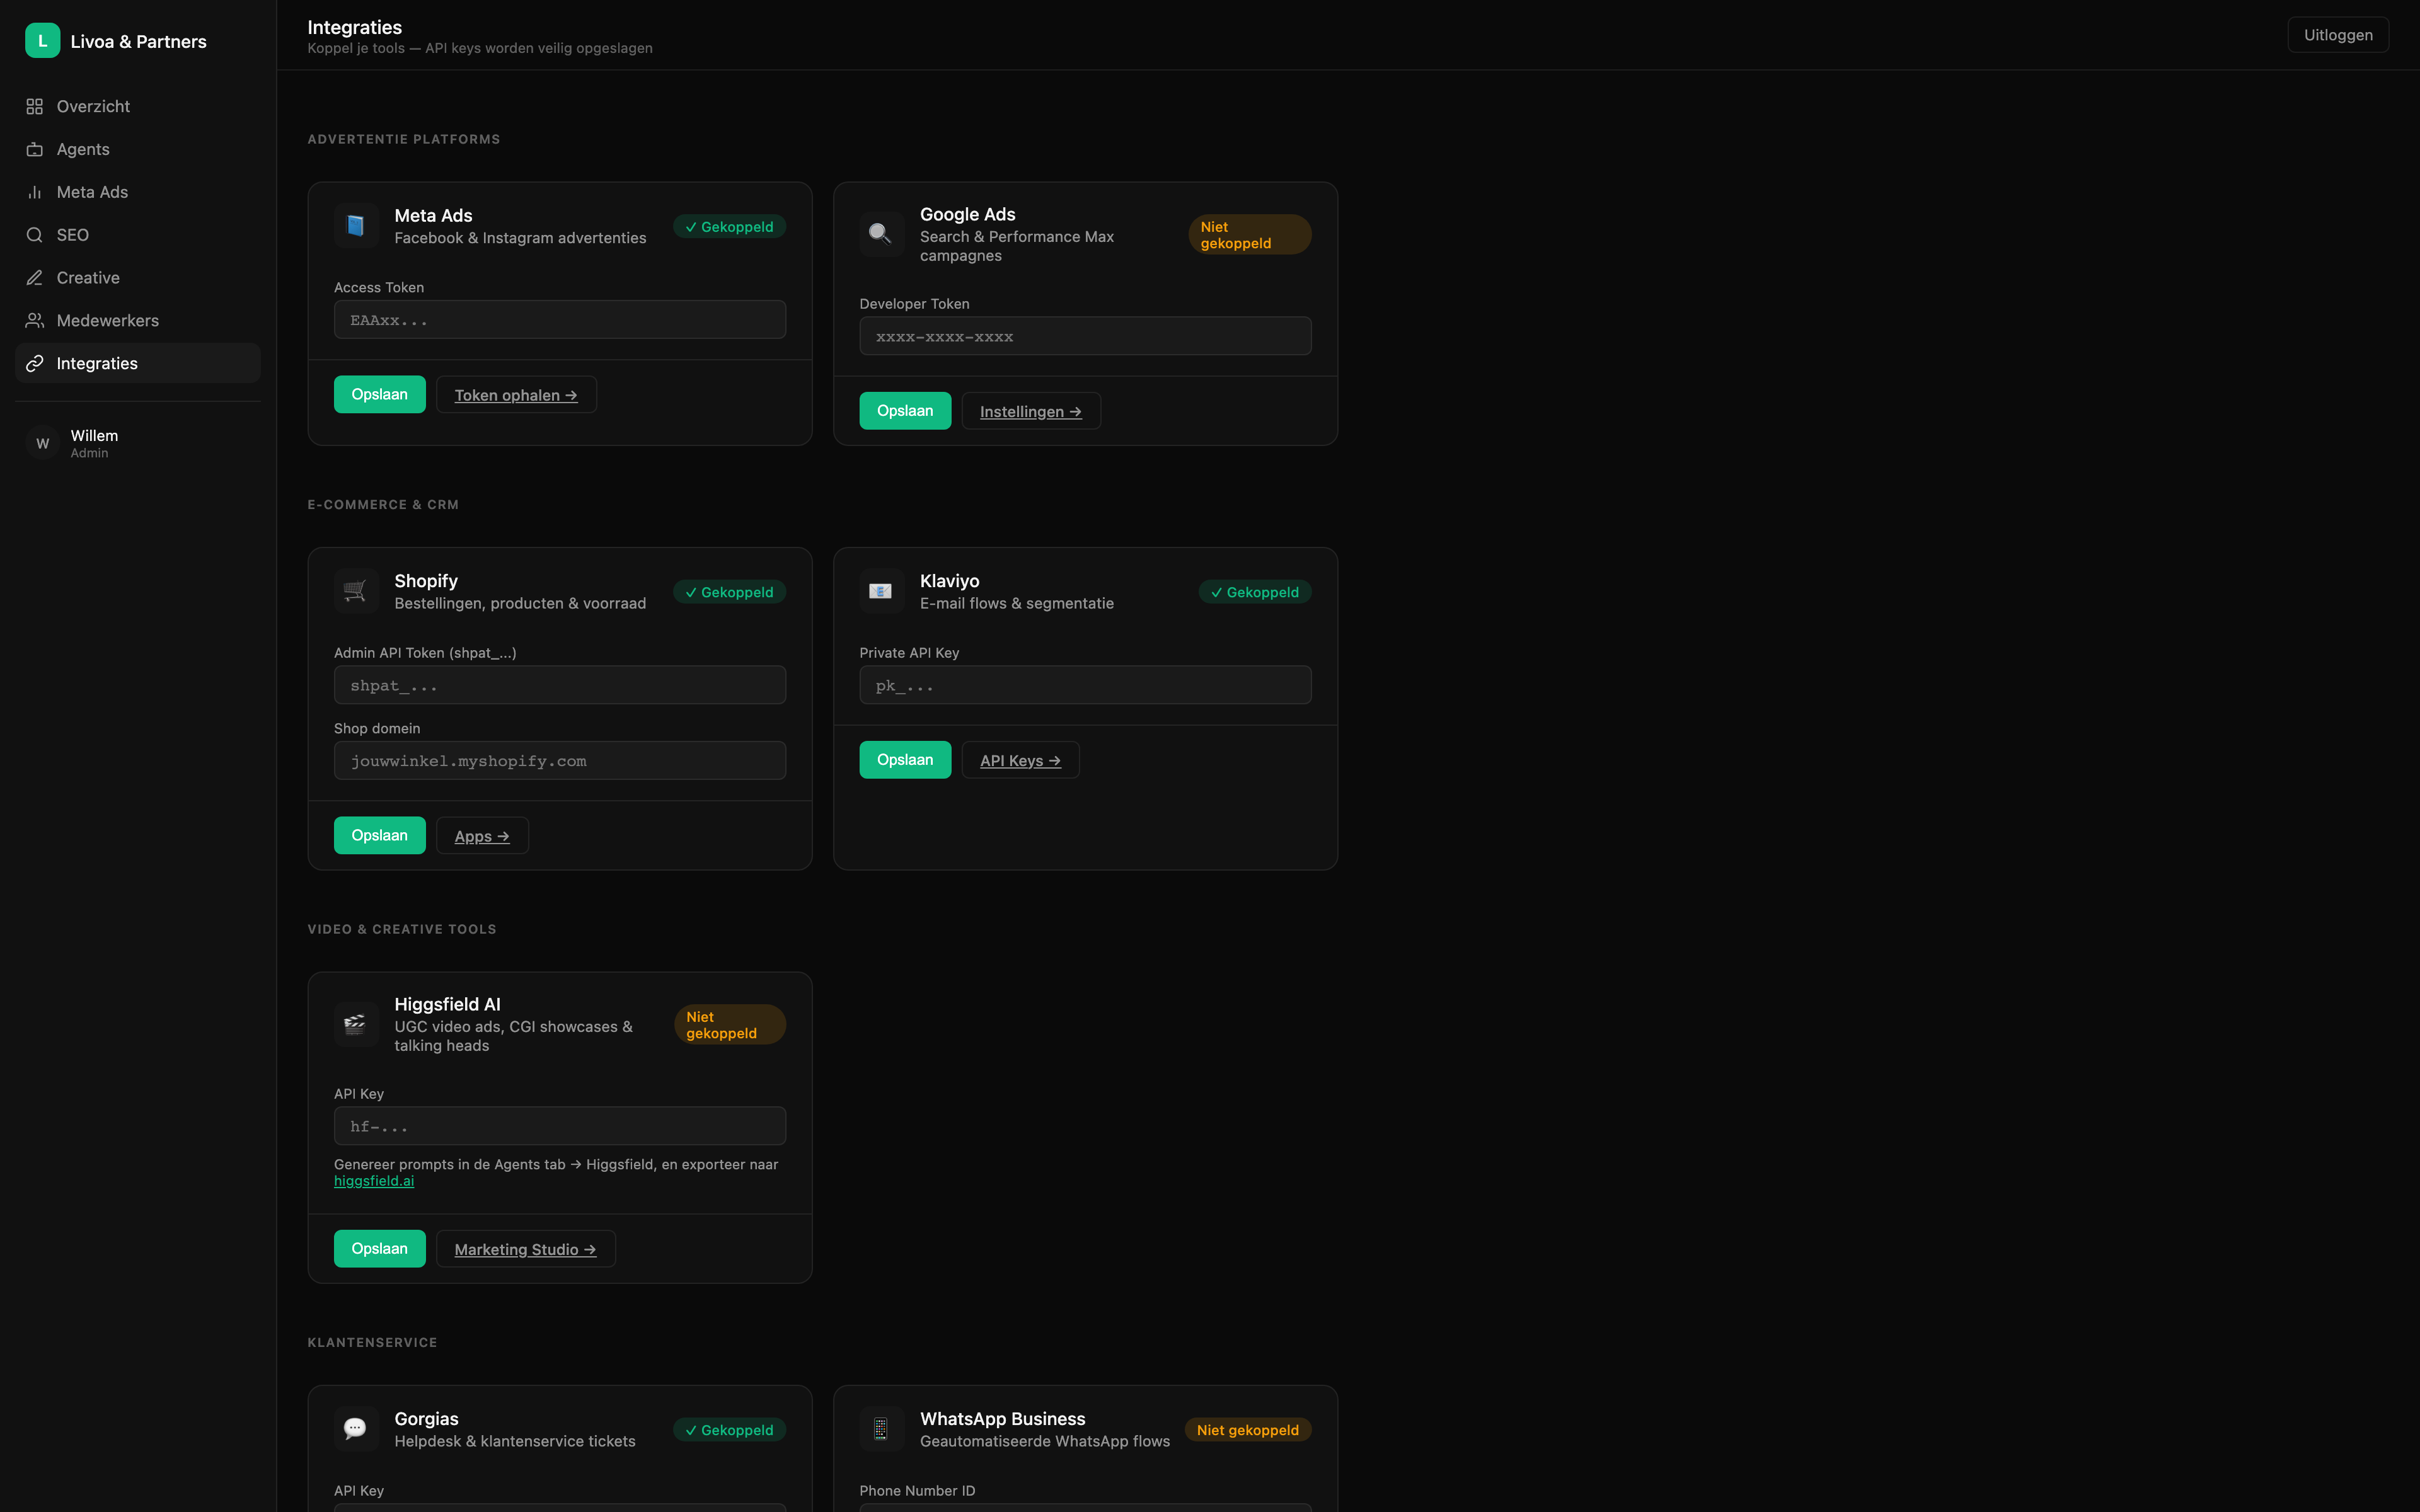2420x1512 pixels.
Task: Focus the Meta Ads Access Token field
Action: point(560,320)
